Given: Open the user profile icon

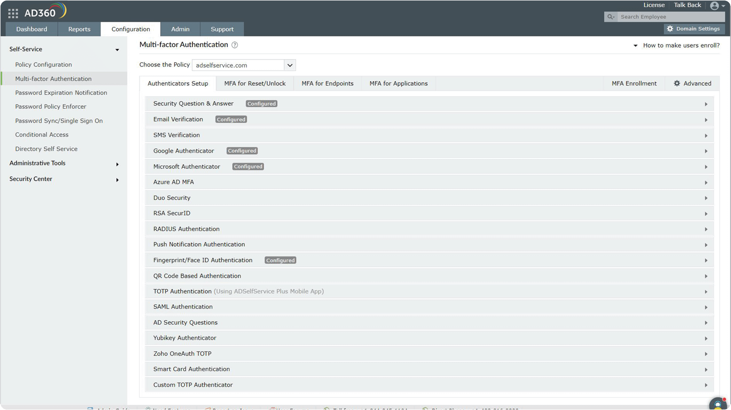Looking at the screenshot, I should click(x=714, y=6).
